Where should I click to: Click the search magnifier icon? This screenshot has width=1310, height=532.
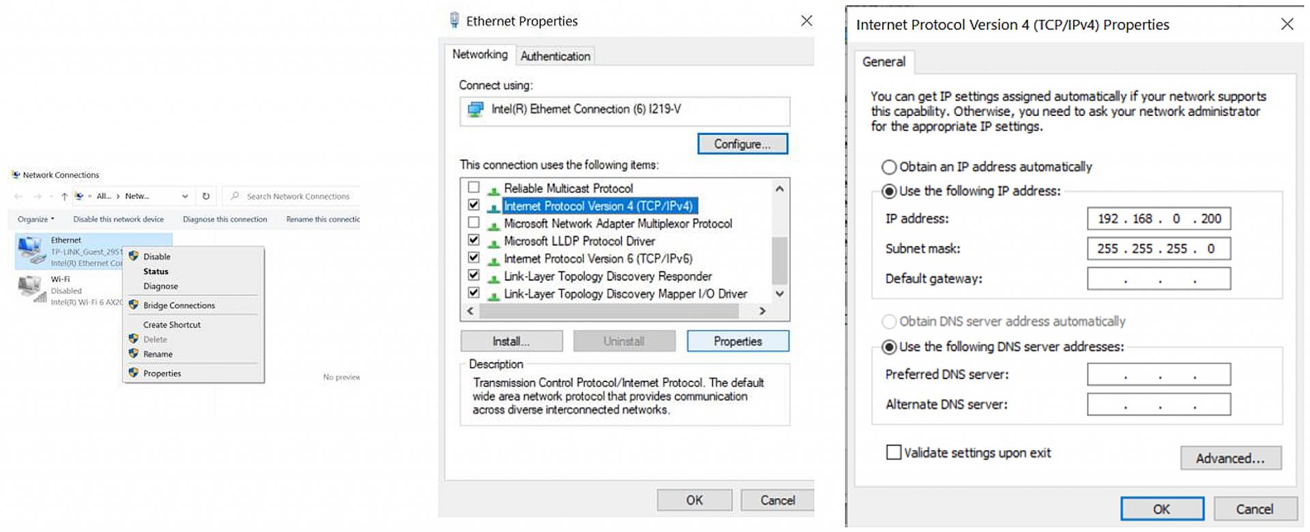click(235, 196)
